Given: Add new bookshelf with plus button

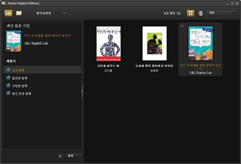Looking at the screenshot, I should [x=60, y=156].
